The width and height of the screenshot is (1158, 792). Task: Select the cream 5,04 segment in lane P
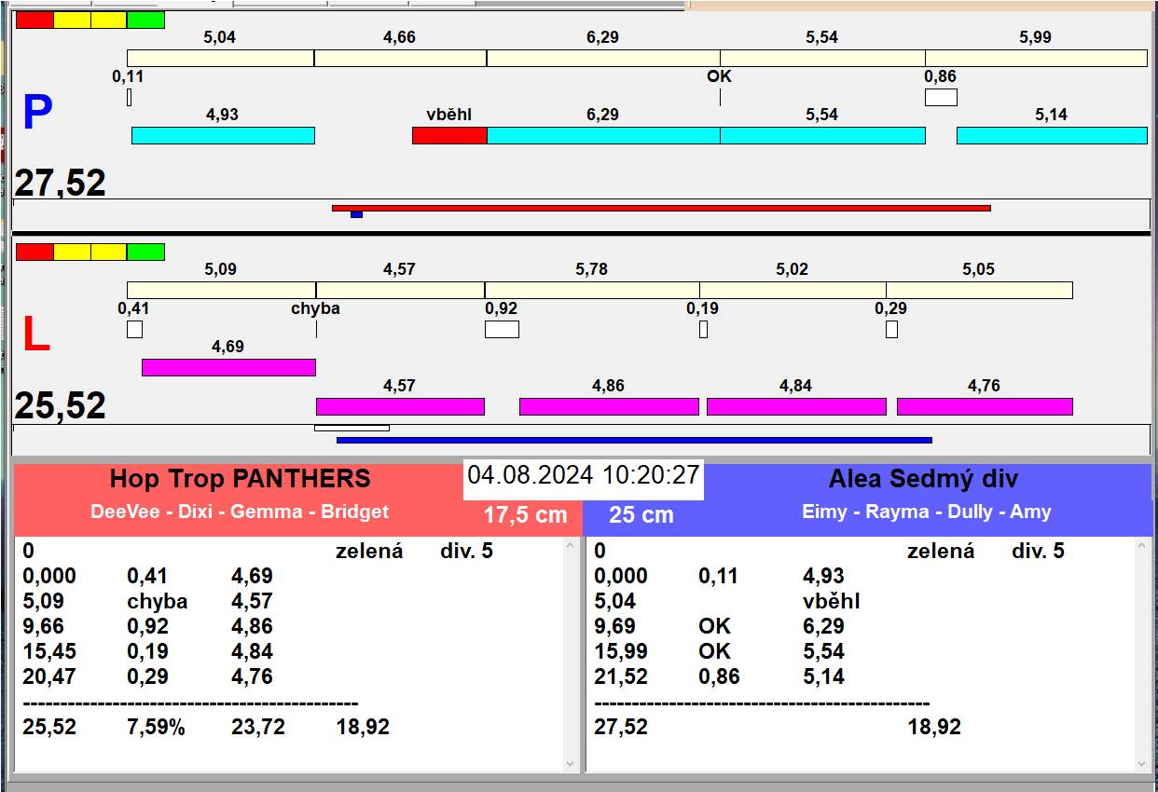(220, 58)
